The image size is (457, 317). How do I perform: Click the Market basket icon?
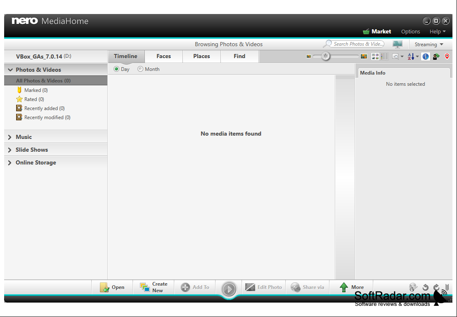(366, 31)
